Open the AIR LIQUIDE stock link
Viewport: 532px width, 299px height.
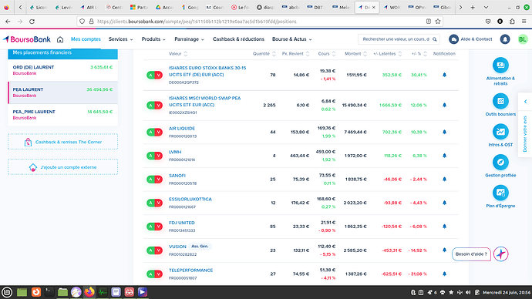(x=182, y=129)
